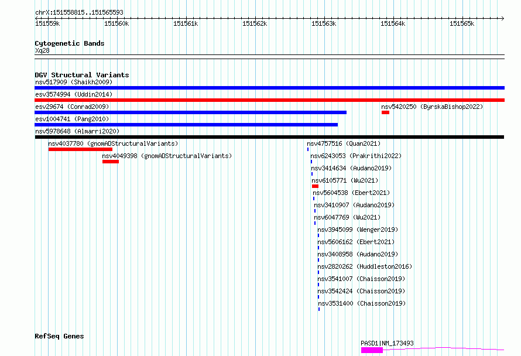
Task: Open the nsv6047769 (Wu2021) label
Action: pyautogui.click(x=347, y=217)
